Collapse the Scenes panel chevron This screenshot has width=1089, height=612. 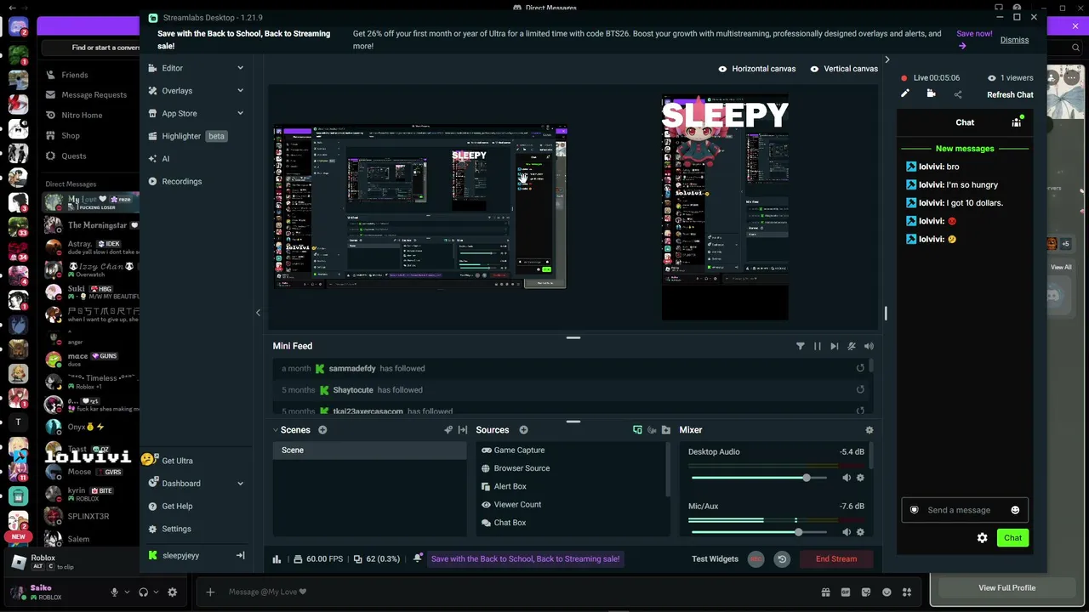[x=276, y=430]
